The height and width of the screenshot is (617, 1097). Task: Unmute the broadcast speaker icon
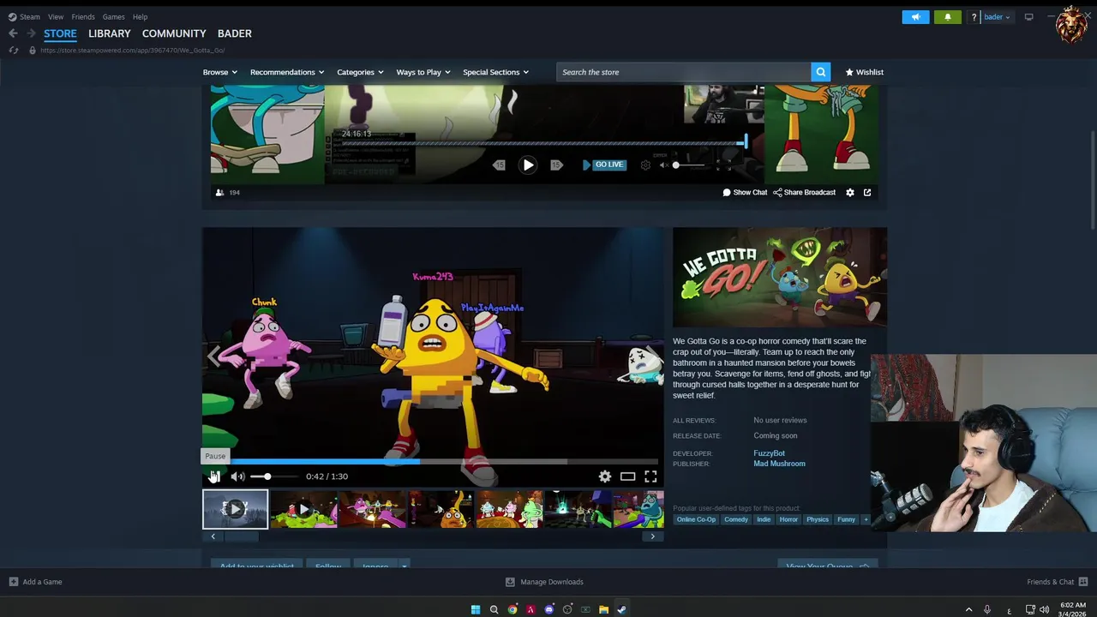pyautogui.click(x=663, y=165)
